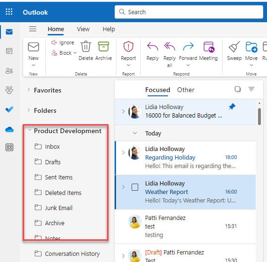Click the Reply arrow icon
This screenshot has height=262, width=267.
[x=152, y=47]
